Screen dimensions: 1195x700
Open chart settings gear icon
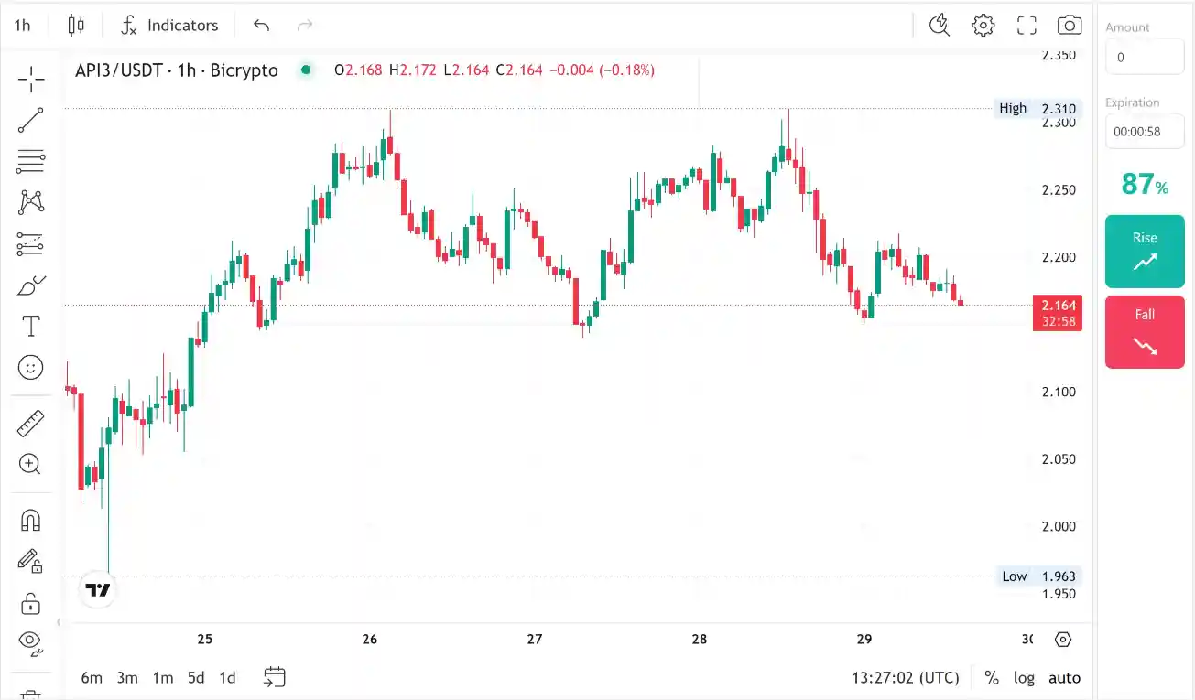[983, 26]
